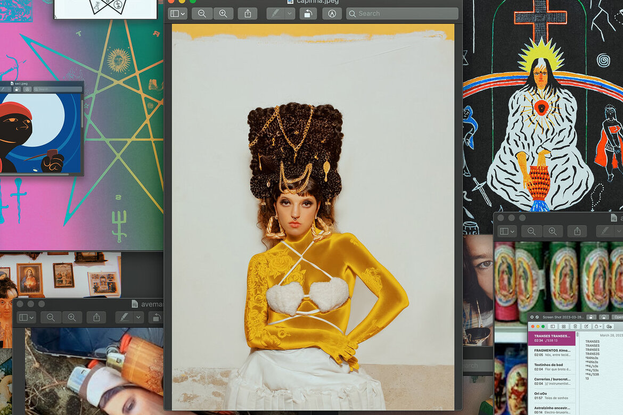Show the Markup toolbar in saci.jpeg window
The image size is (623, 415).
click(27, 89)
